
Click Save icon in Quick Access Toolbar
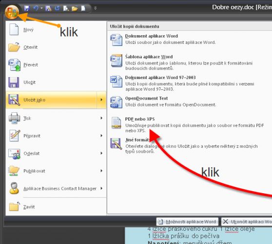click(x=27, y=8)
